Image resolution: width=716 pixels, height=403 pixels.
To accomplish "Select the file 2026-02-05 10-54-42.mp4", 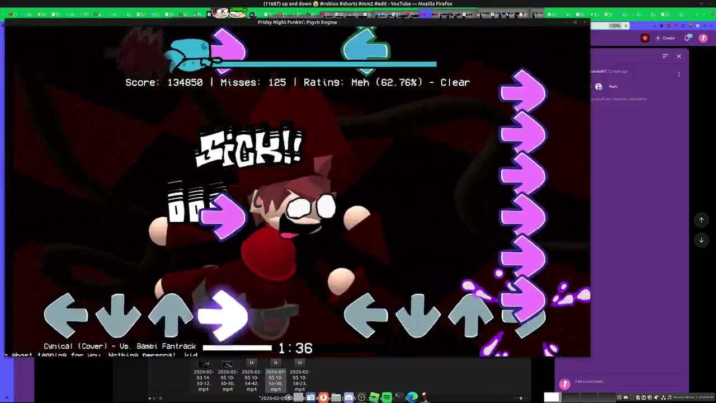I will coord(252,377).
